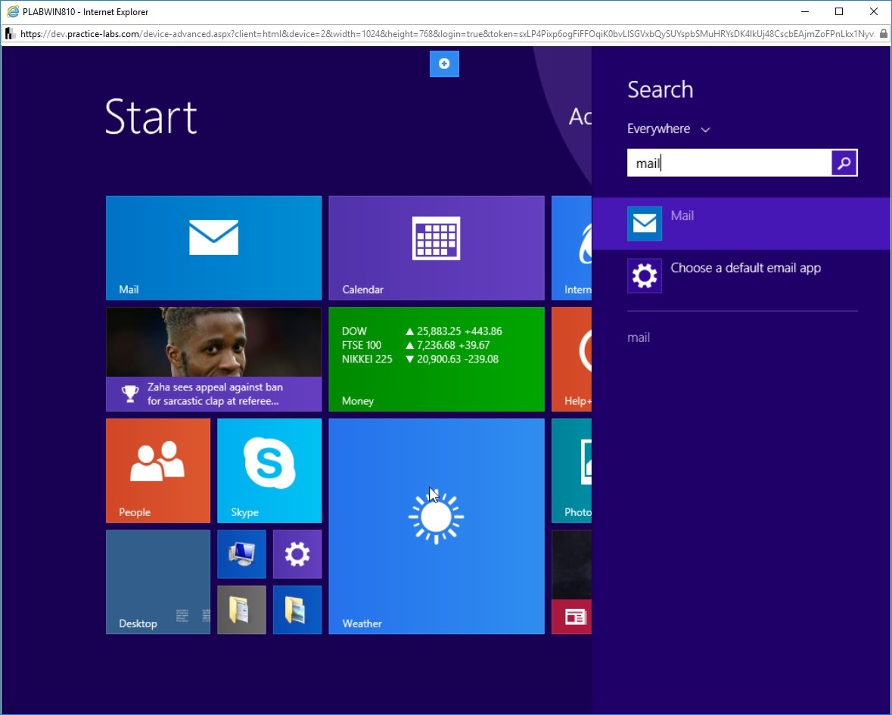Open the Internet Explorer tile
The image size is (892, 715).
571,247
